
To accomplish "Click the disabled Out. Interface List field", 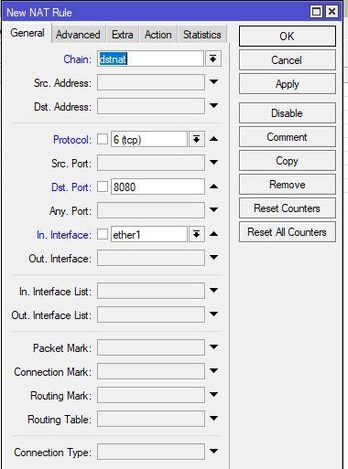I will pyautogui.click(x=151, y=314).
